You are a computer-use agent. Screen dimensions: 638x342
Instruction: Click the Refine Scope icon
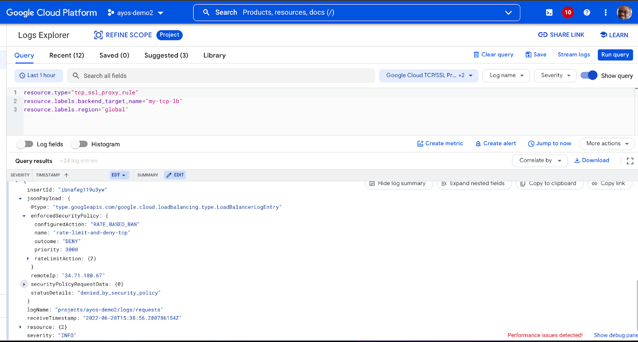pos(98,35)
